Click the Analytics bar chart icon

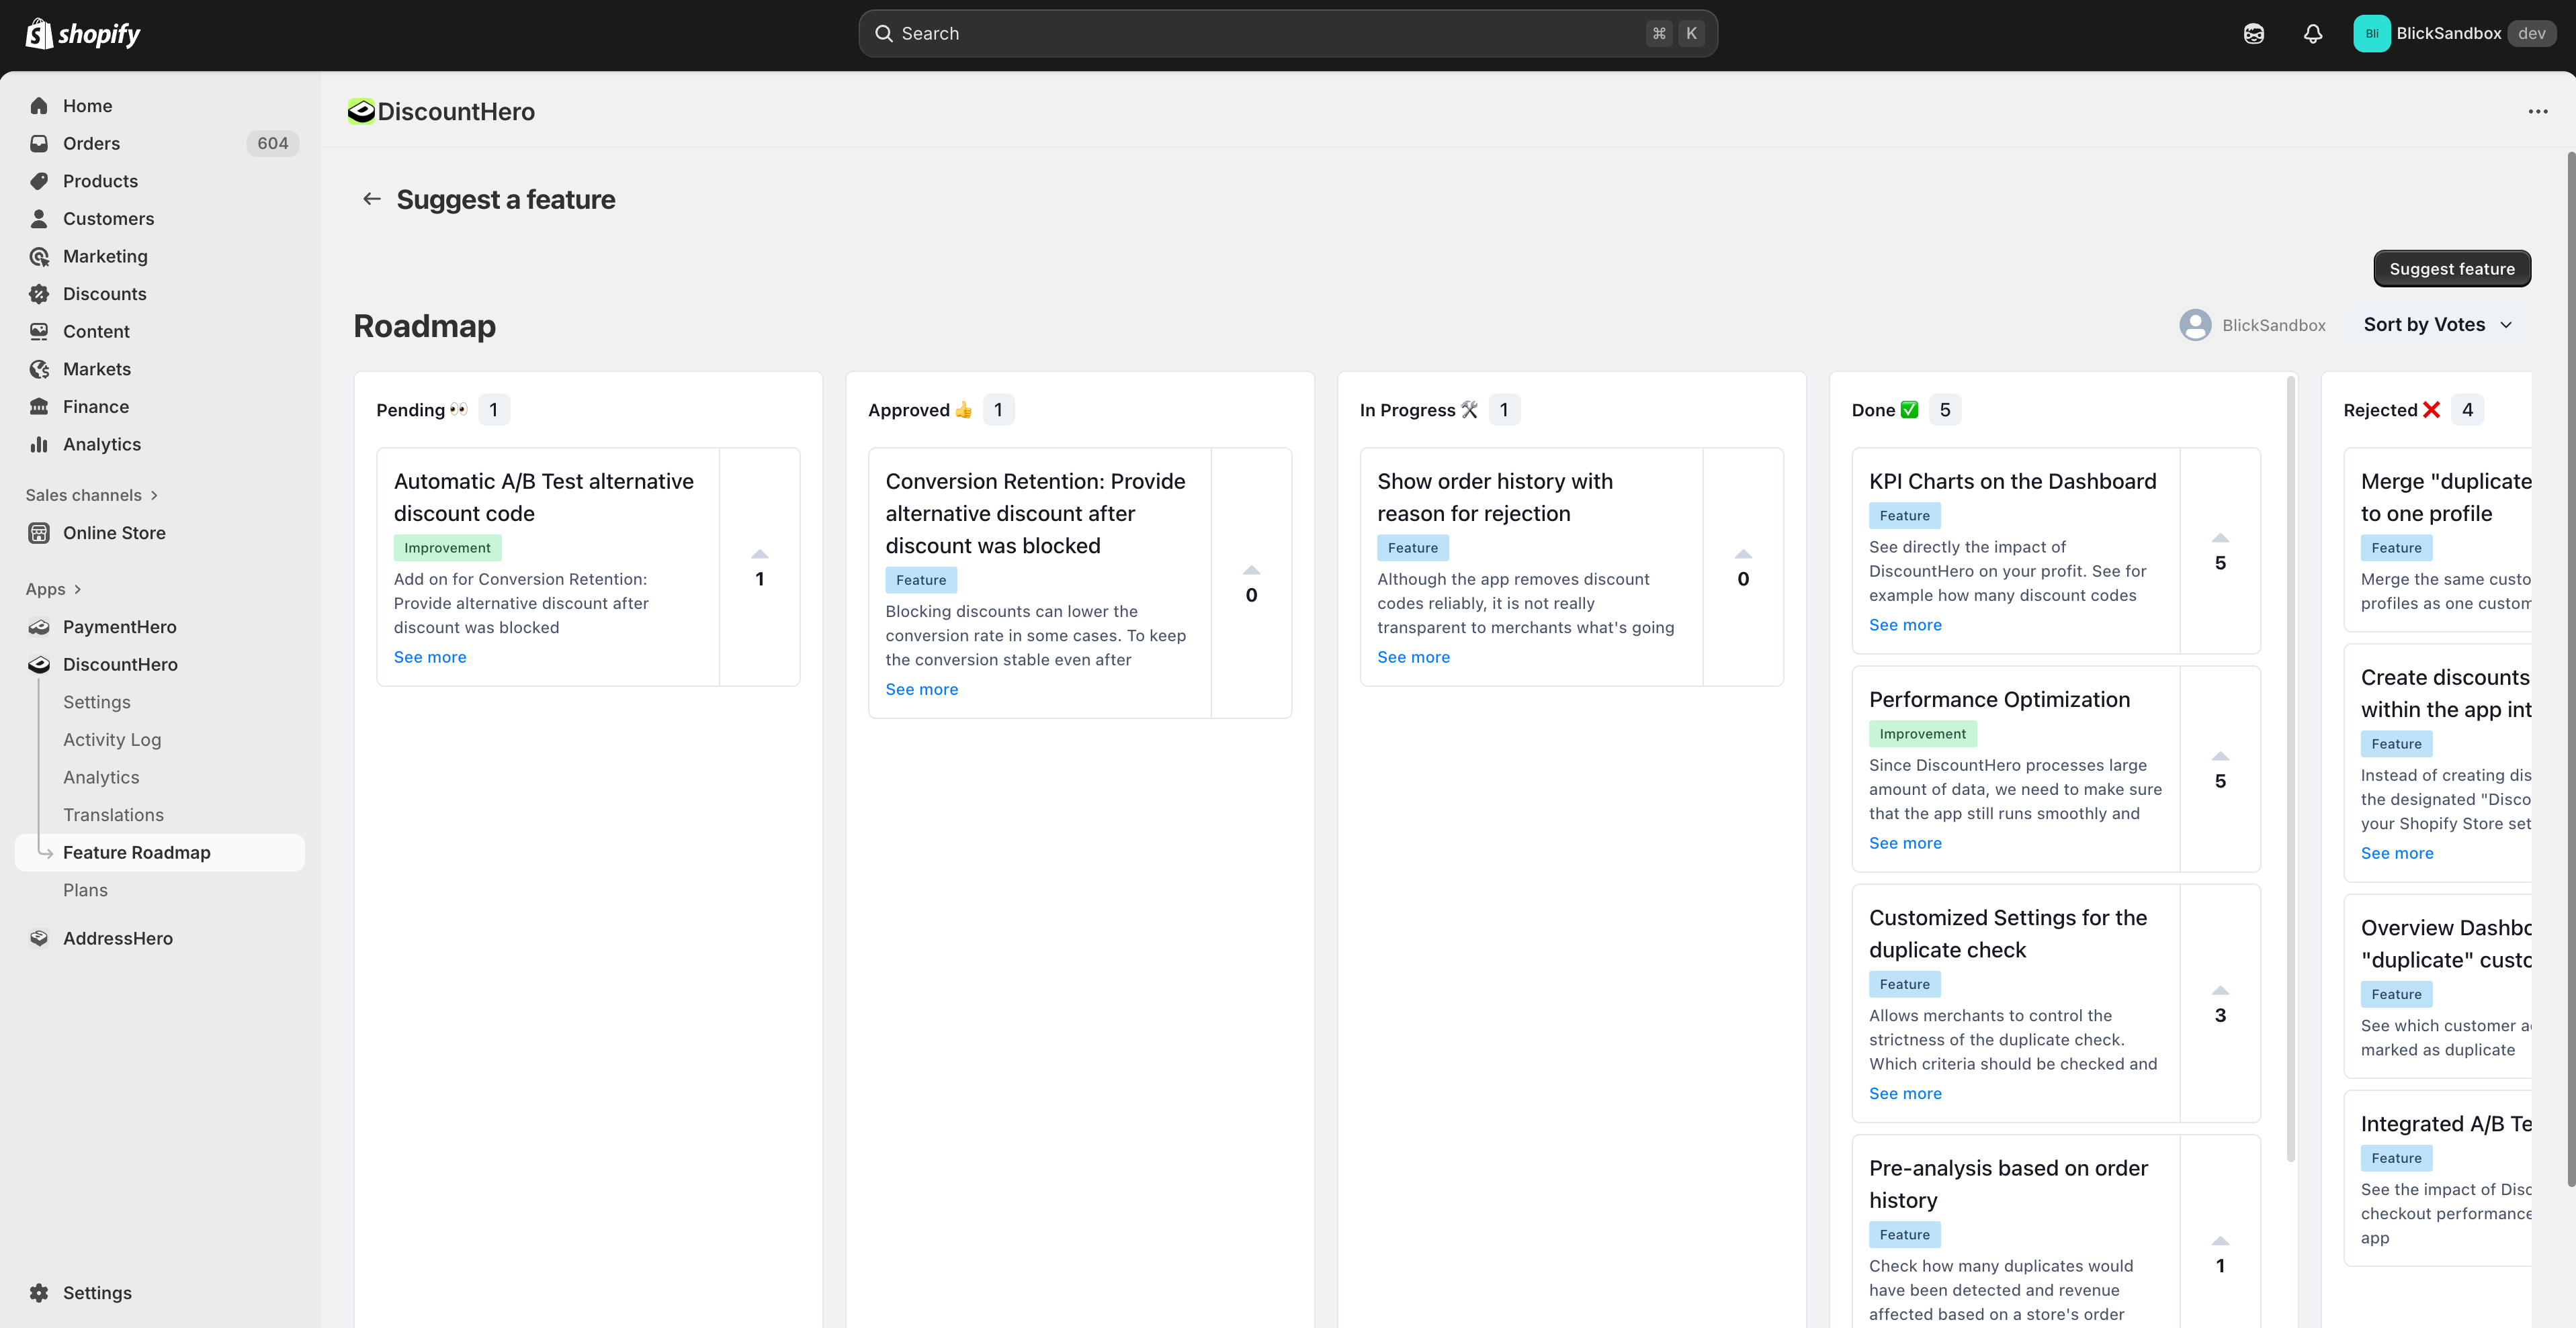pyautogui.click(x=39, y=444)
